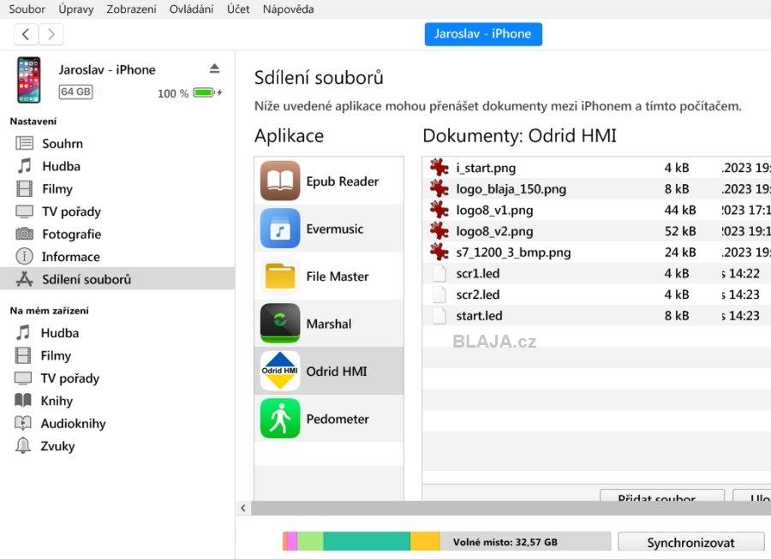Open Hudba under Na mém zařízení
Viewport: 771px width, 559px height.
pyautogui.click(x=117, y=333)
